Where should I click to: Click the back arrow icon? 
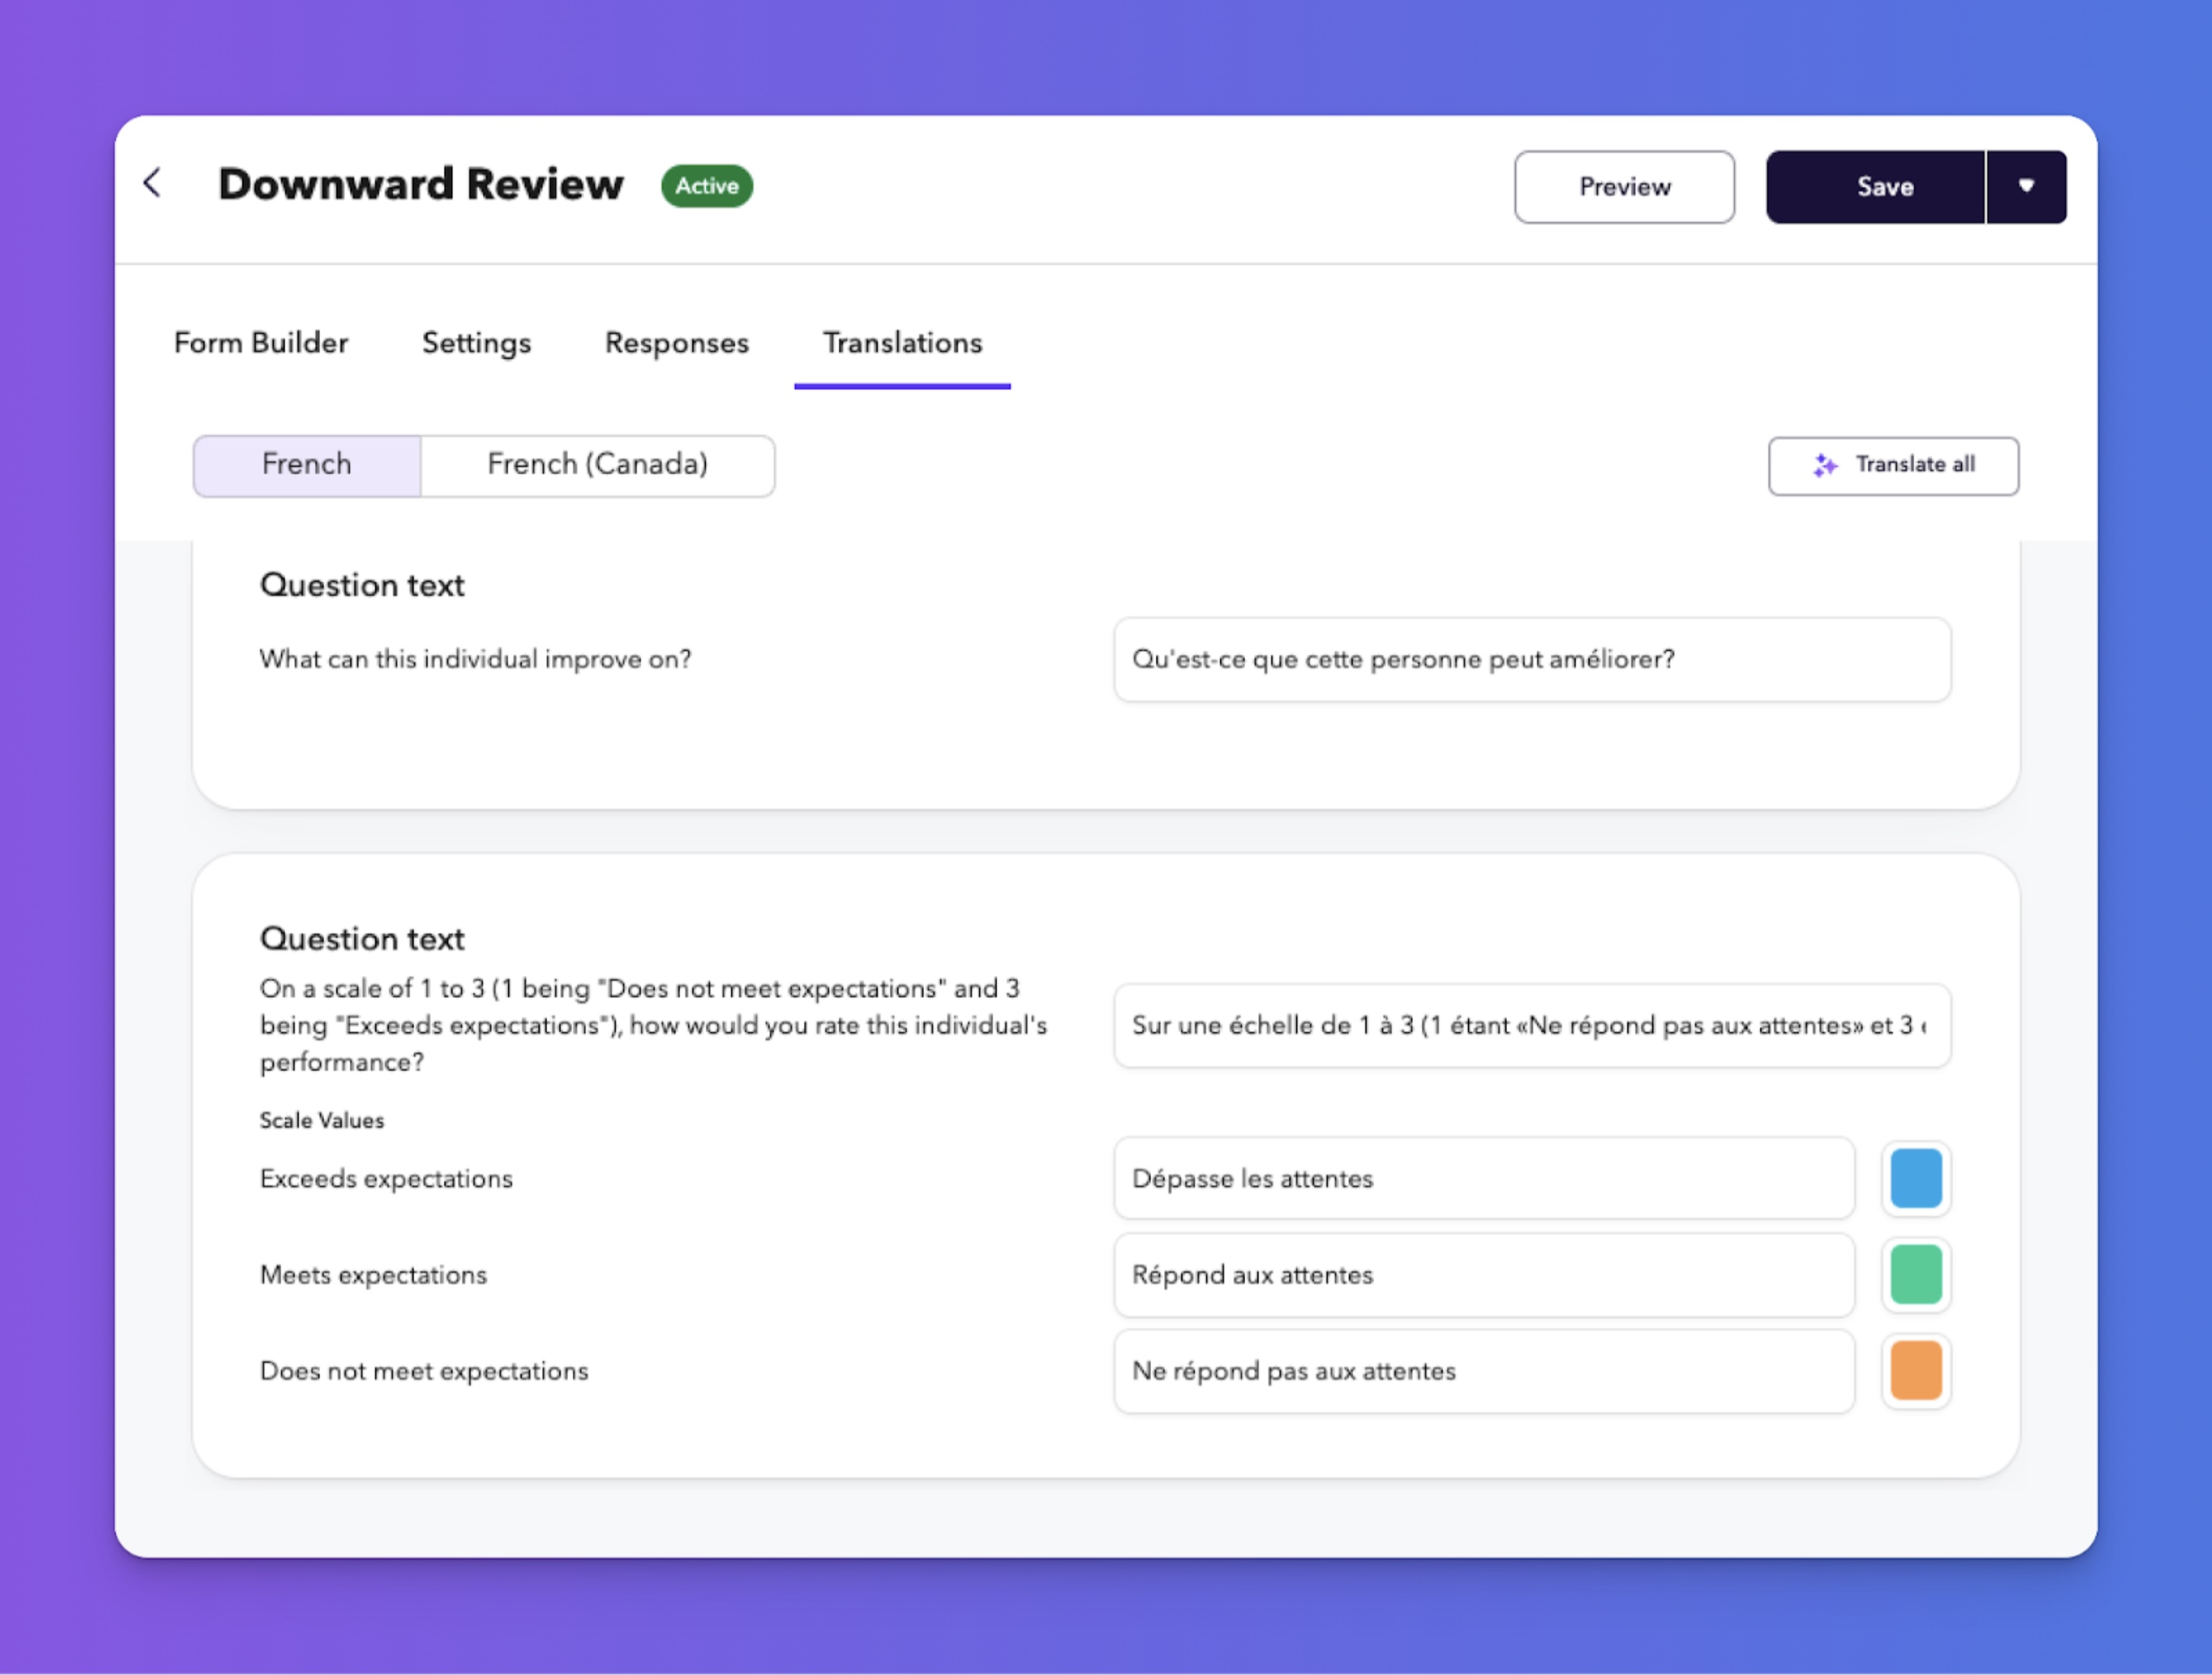click(x=153, y=183)
